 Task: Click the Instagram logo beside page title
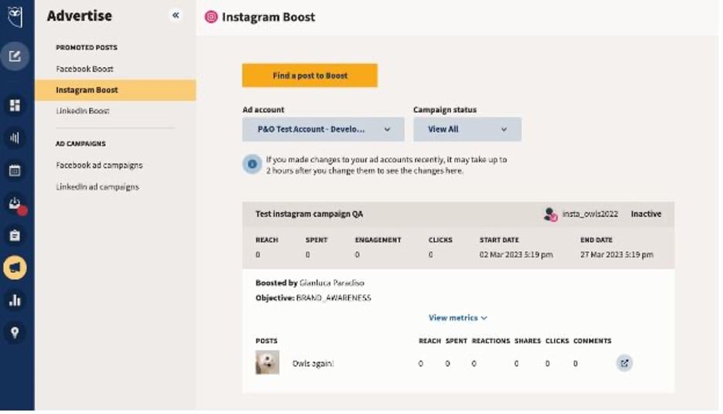pos(211,17)
